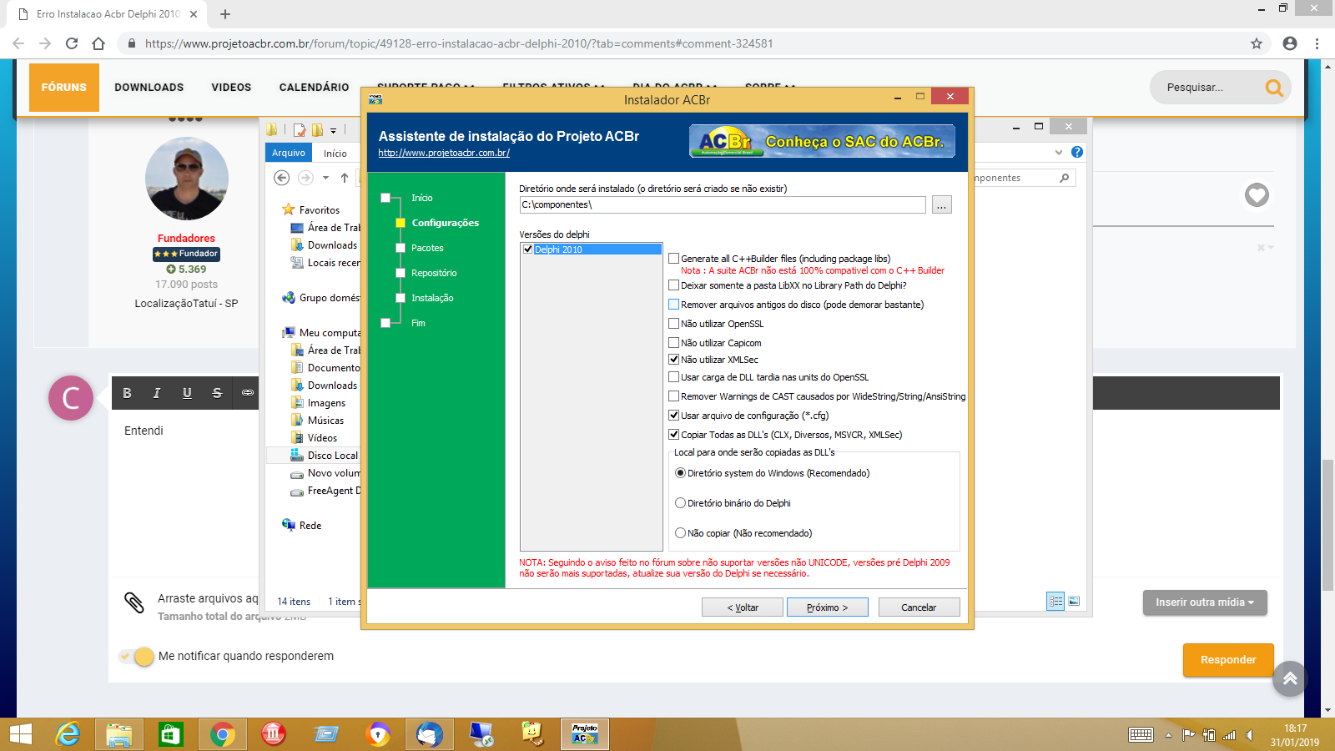Uncheck Não utilizar XMLSec

[x=673, y=360]
